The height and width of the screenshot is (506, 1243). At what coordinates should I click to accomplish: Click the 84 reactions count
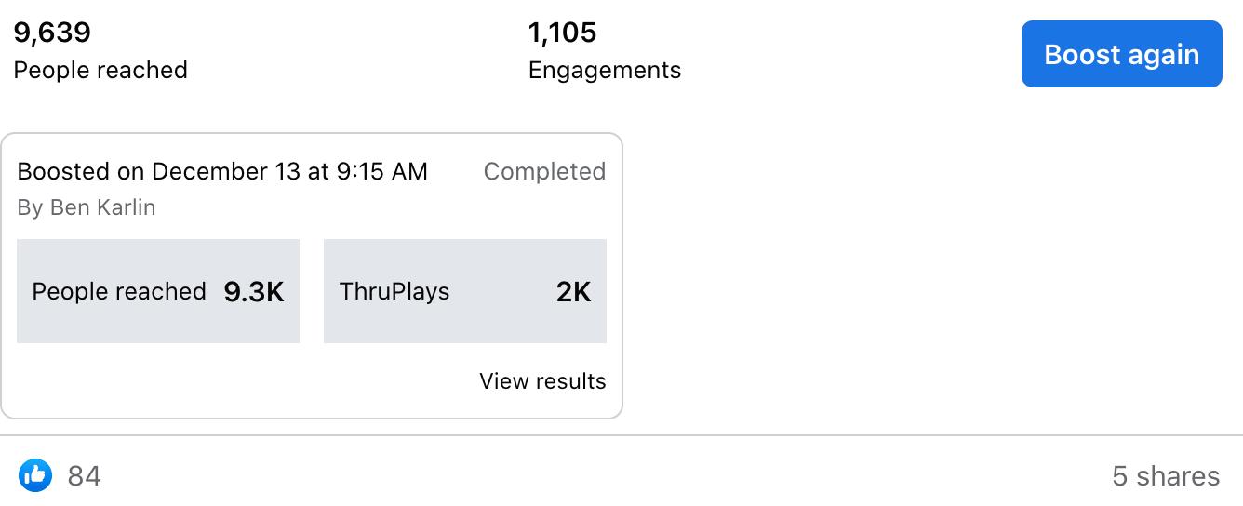pos(84,476)
